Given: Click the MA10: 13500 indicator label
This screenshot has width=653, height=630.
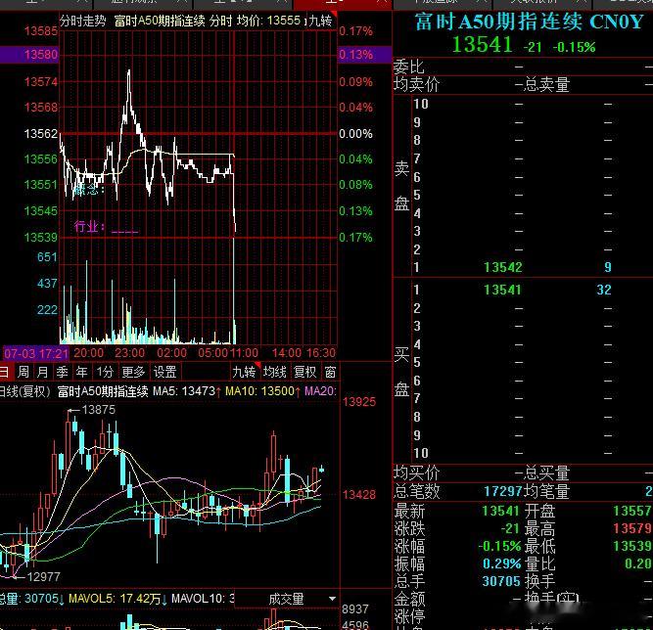Looking at the screenshot, I should point(262,391).
